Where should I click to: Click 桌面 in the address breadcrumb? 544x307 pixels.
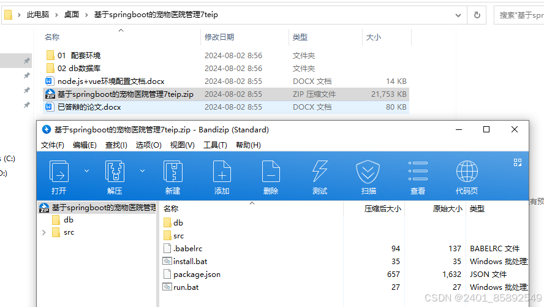pyautogui.click(x=72, y=15)
